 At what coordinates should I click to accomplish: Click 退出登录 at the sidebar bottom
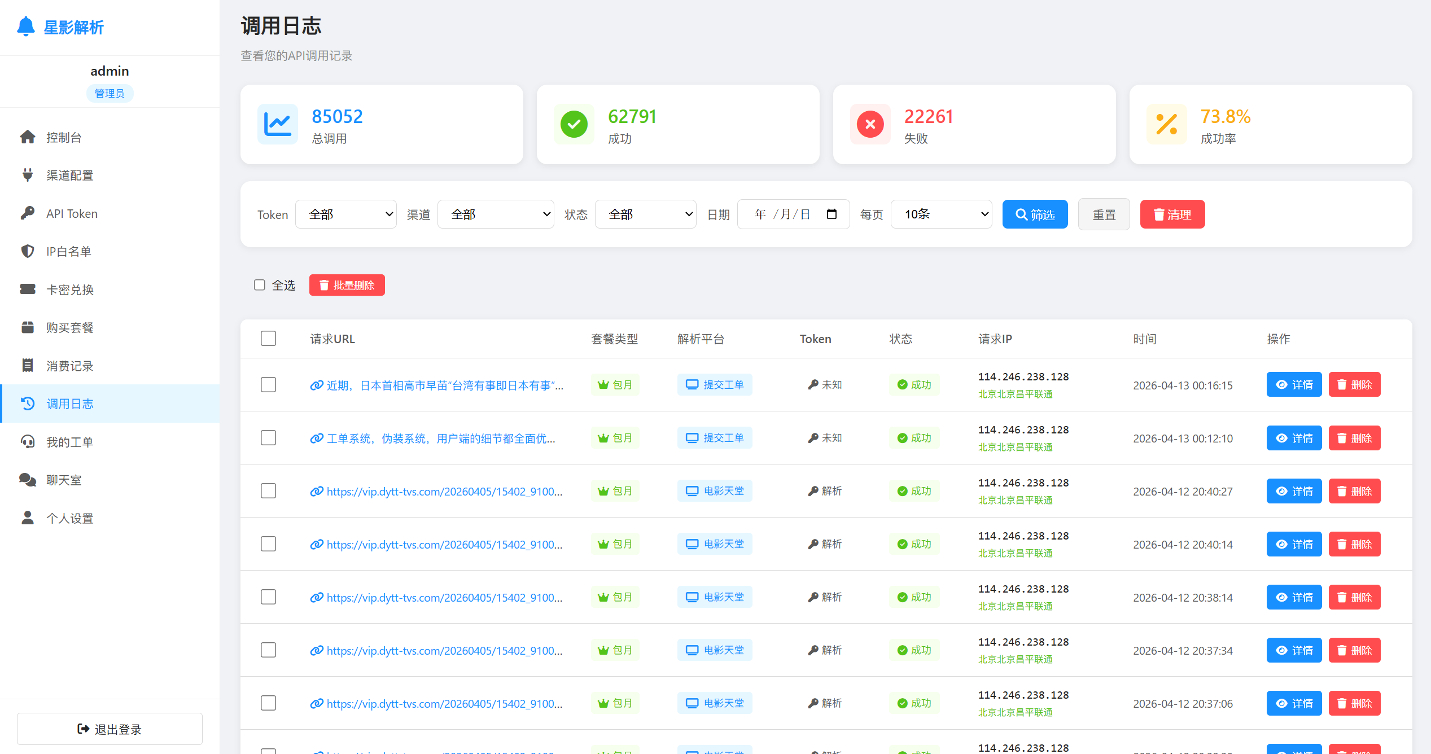pos(110,729)
